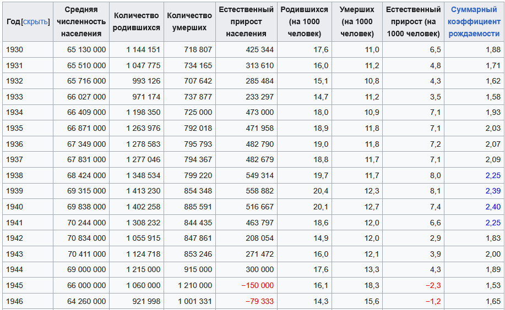Click the 65 130 000 population cell
505x310 pixels.
86,49
